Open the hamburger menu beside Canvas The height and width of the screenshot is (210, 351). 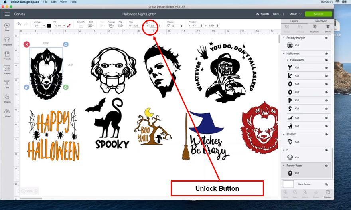[7, 14]
